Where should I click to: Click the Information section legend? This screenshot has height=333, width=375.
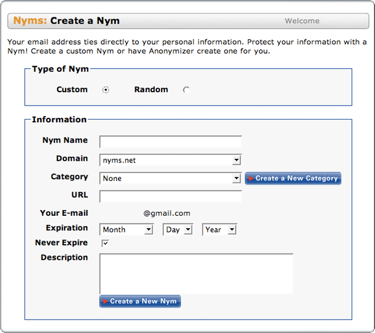point(59,120)
